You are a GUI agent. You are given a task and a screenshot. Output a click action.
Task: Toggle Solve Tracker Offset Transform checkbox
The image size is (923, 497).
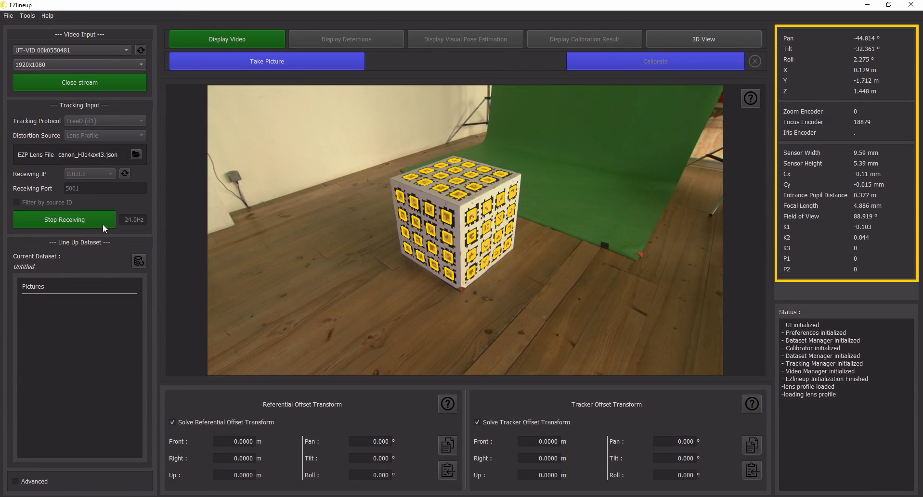(477, 422)
